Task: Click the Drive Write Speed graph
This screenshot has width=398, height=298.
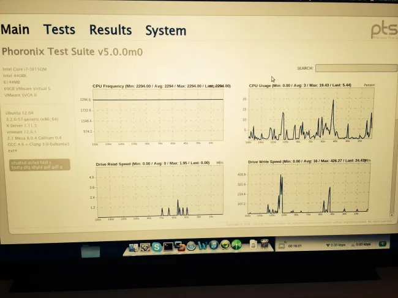Action: tap(309, 188)
